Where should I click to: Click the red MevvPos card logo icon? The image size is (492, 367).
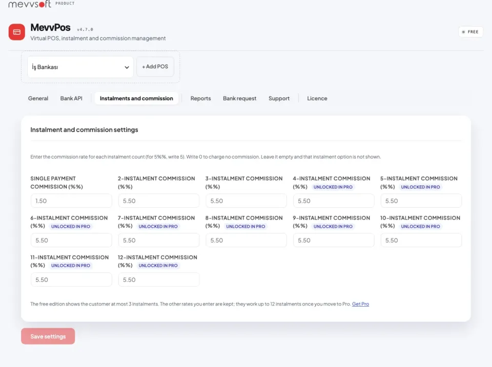16,32
